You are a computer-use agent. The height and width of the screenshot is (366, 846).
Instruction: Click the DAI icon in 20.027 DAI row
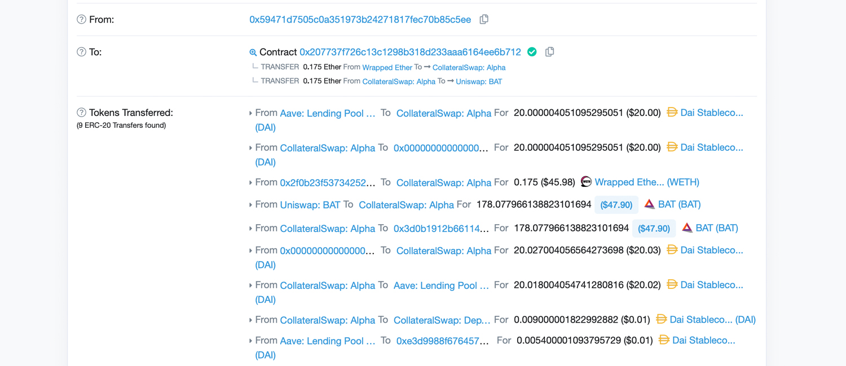click(672, 249)
